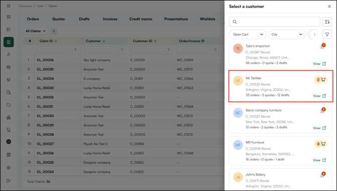Click the sort order icon beside search
The image size is (337, 191).
(x=327, y=22)
